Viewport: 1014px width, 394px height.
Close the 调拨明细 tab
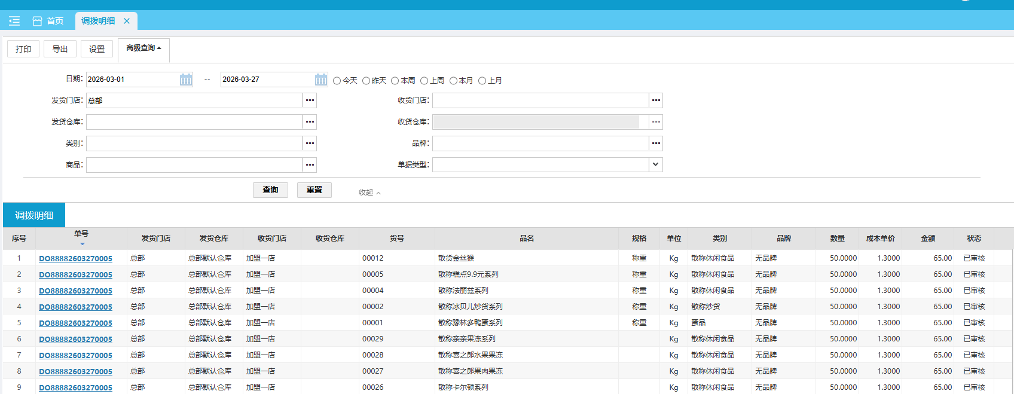tap(127, 21)
